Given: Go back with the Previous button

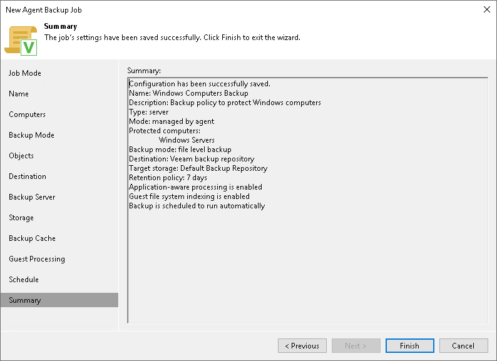Looking at the screenshot, I should click(x=302, y=345).
